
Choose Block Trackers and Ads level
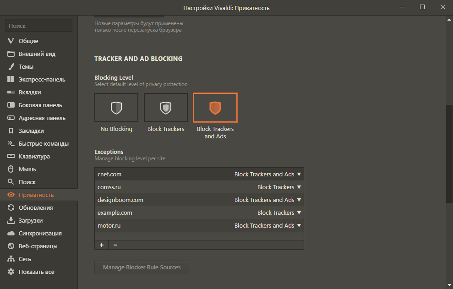click(215, 108)
